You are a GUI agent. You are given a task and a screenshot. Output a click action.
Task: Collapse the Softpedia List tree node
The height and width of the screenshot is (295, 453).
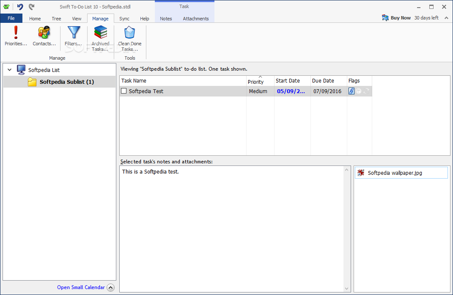pyautogui.click(x=10, y=70)
